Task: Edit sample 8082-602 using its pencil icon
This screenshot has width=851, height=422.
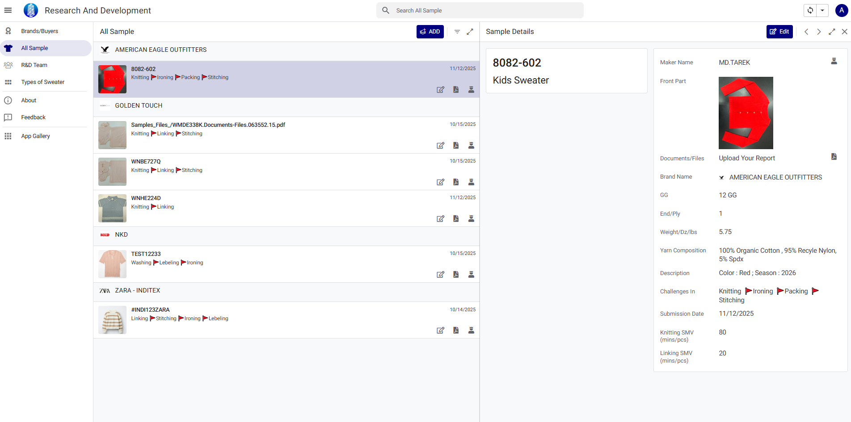Action: (441, 90)
